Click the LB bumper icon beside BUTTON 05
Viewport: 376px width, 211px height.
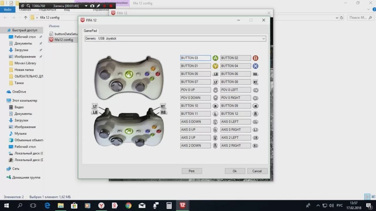click(x=216, y=74)
